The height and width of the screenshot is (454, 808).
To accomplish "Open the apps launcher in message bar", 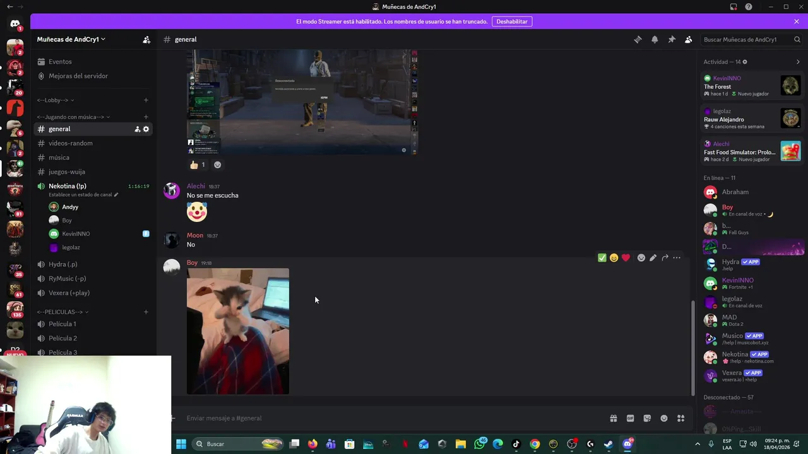I will (681, 418).
